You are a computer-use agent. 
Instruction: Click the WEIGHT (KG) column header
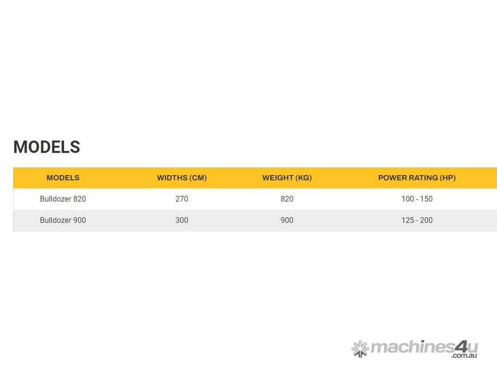[x=287, y=178]
